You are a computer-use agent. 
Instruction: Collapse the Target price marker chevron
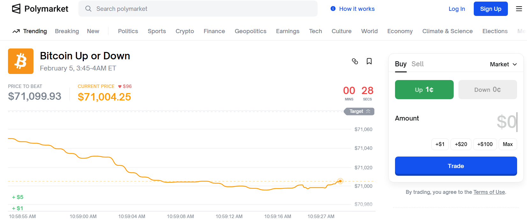(368, 111)
